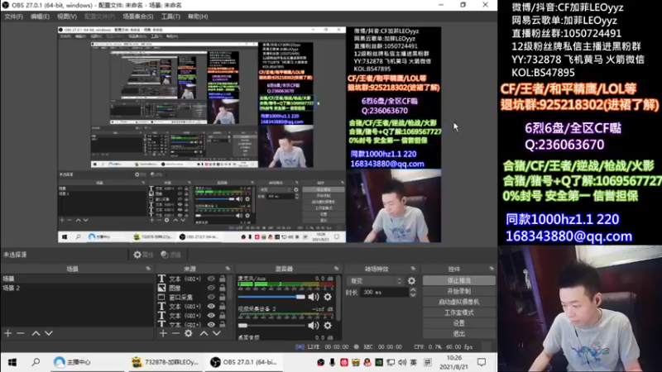Screen dimensions: 662x372
Task: Start the virtual camera via 启动虚拟摄像机
Action: pos(459,302)
